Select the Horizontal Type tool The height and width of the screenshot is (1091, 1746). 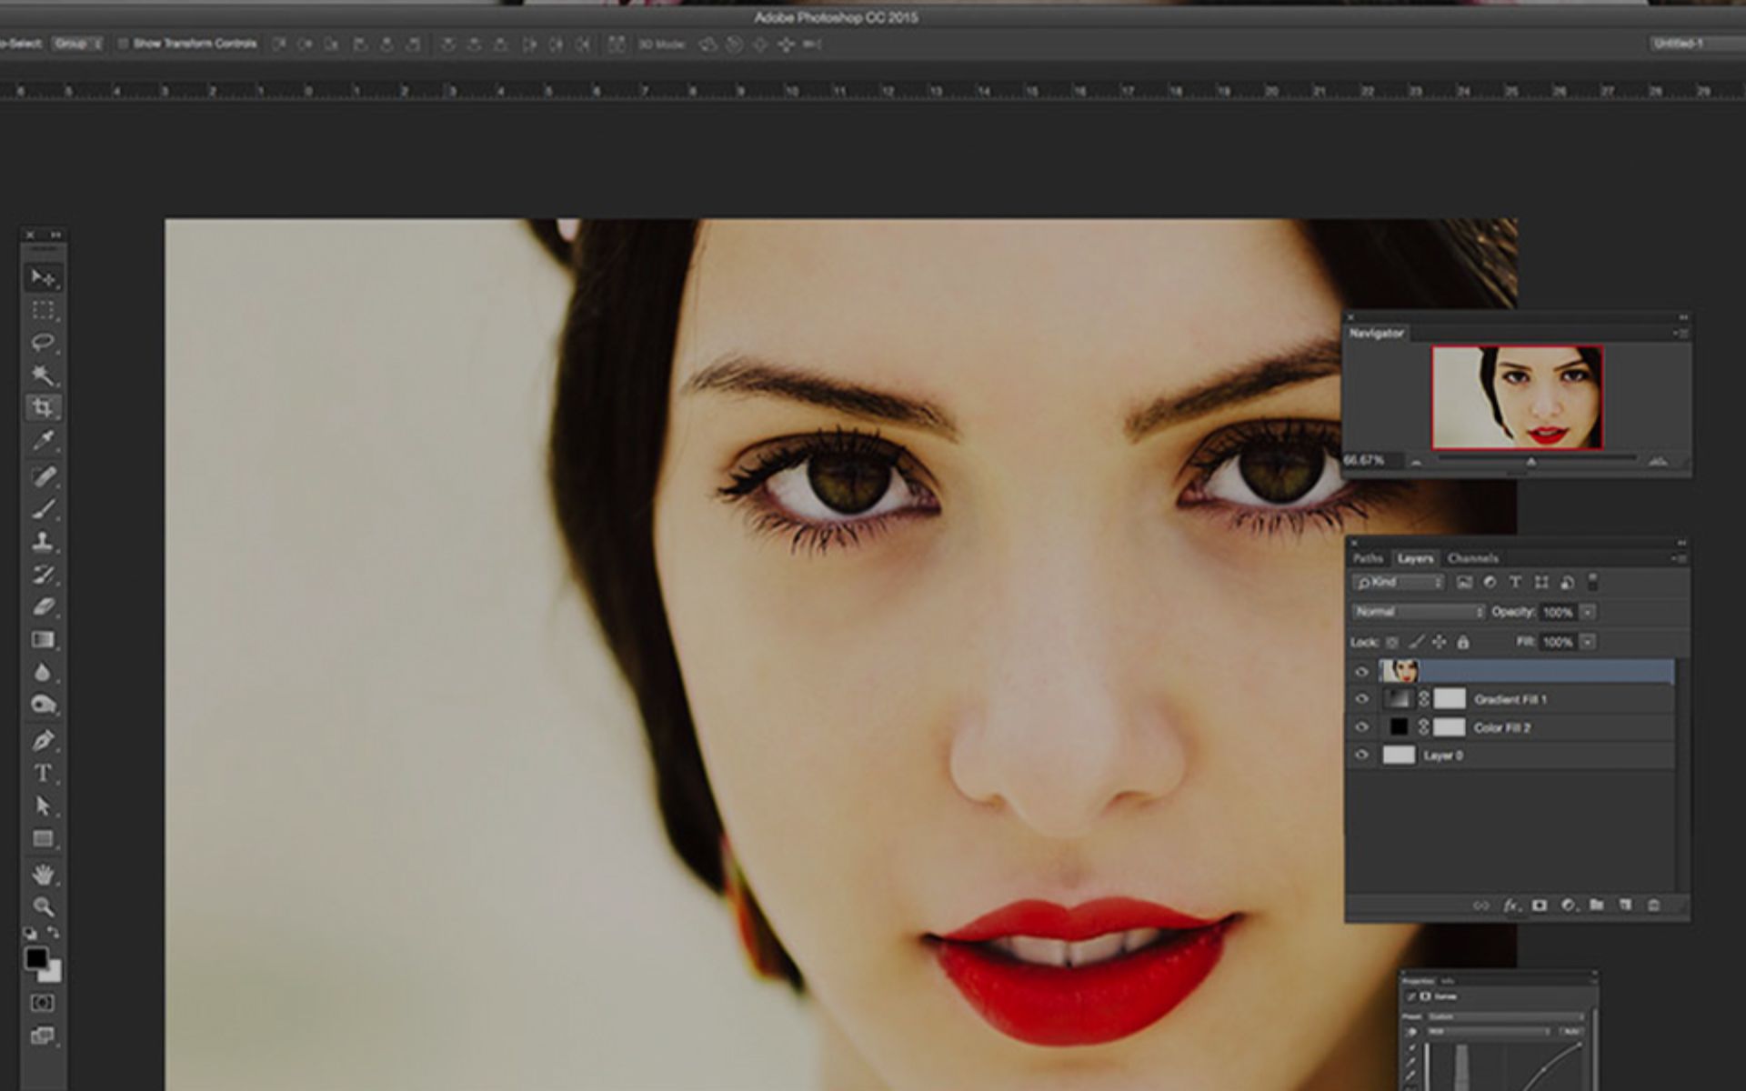point(43,774)
